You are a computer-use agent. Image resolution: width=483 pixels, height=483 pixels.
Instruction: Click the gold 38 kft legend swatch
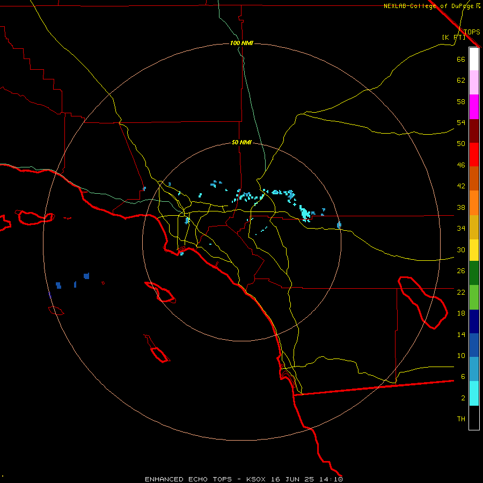pyautogui.click(x=474, y=228)
